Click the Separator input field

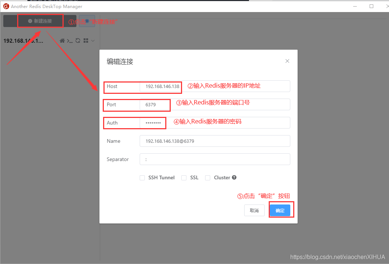[215, 159]
